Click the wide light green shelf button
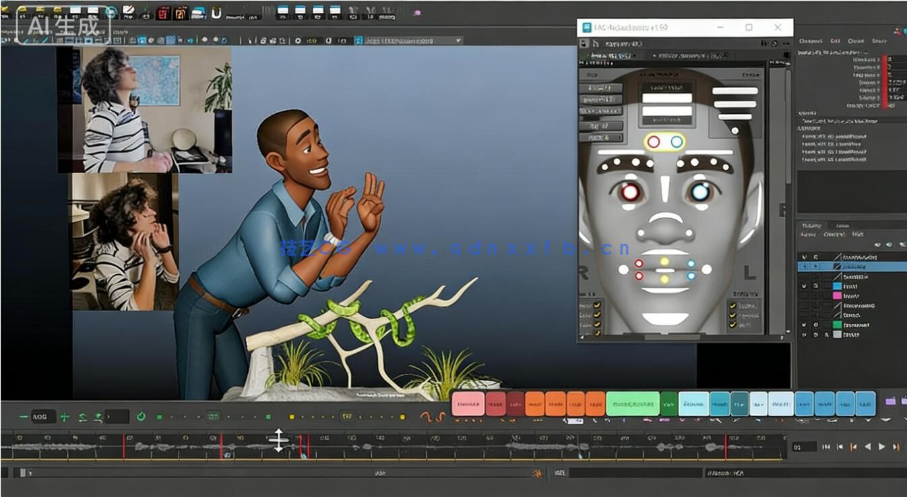Viewport: 907px width, 497px height. click(x=632, y=404)
